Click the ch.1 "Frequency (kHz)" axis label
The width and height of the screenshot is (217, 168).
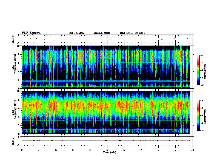(x=15, y=64)
